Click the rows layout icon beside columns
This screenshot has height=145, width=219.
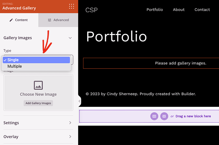(x=164, y=116)
